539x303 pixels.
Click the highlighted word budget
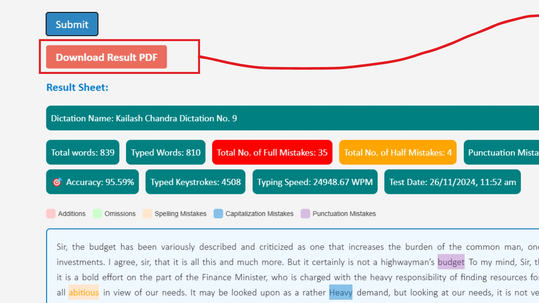click(451, 262)
